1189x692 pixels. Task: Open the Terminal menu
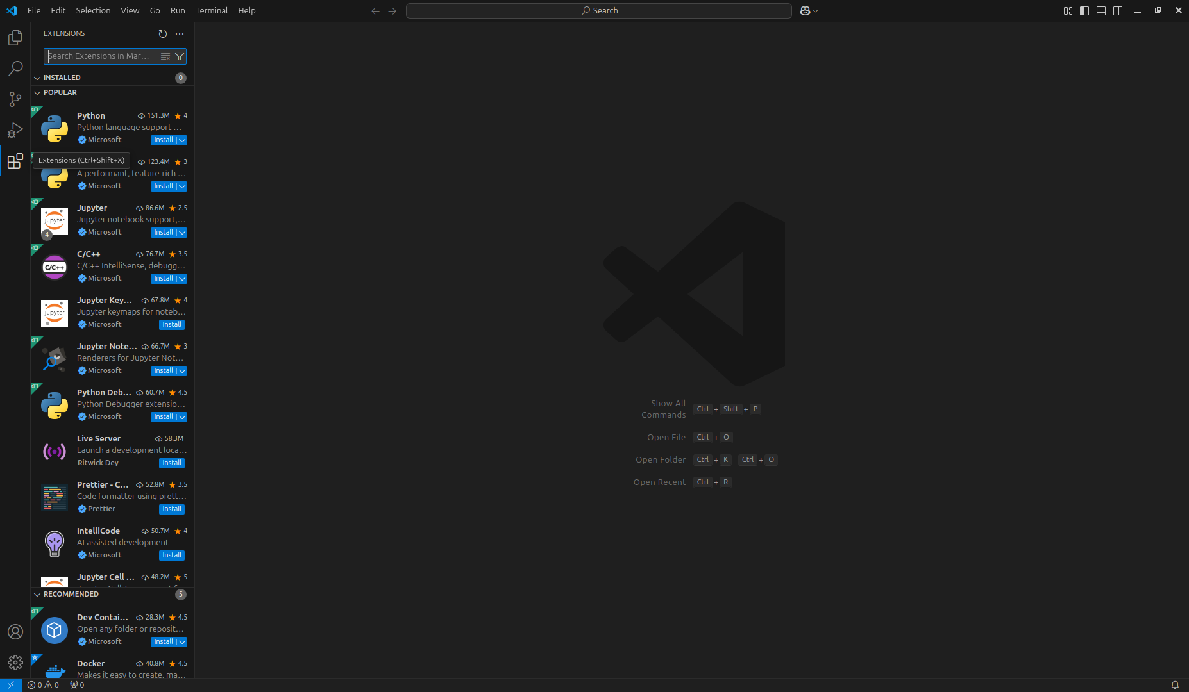pos(212,11)
